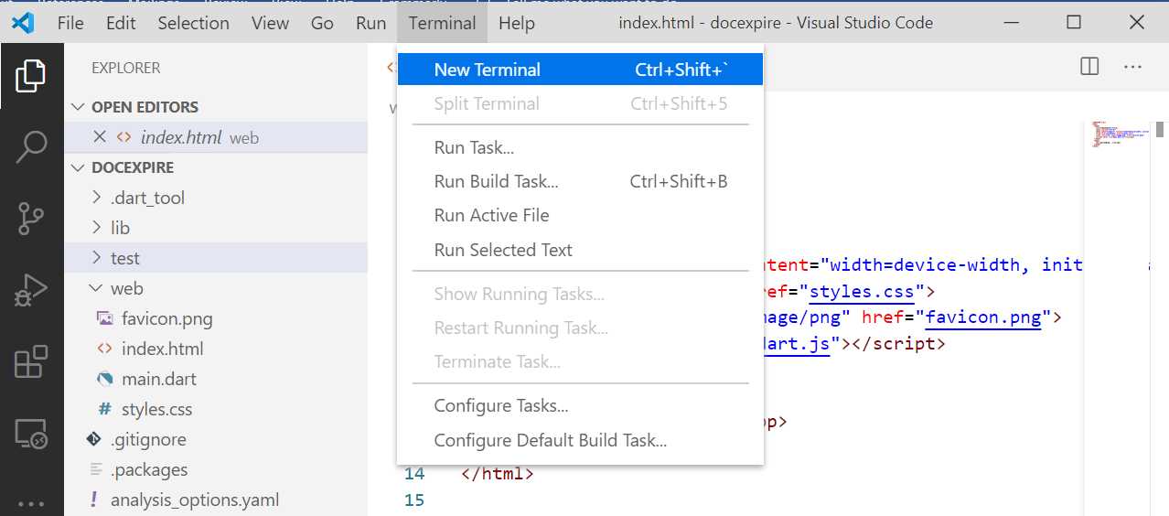Open the Run menu

(x=371, y=23)
